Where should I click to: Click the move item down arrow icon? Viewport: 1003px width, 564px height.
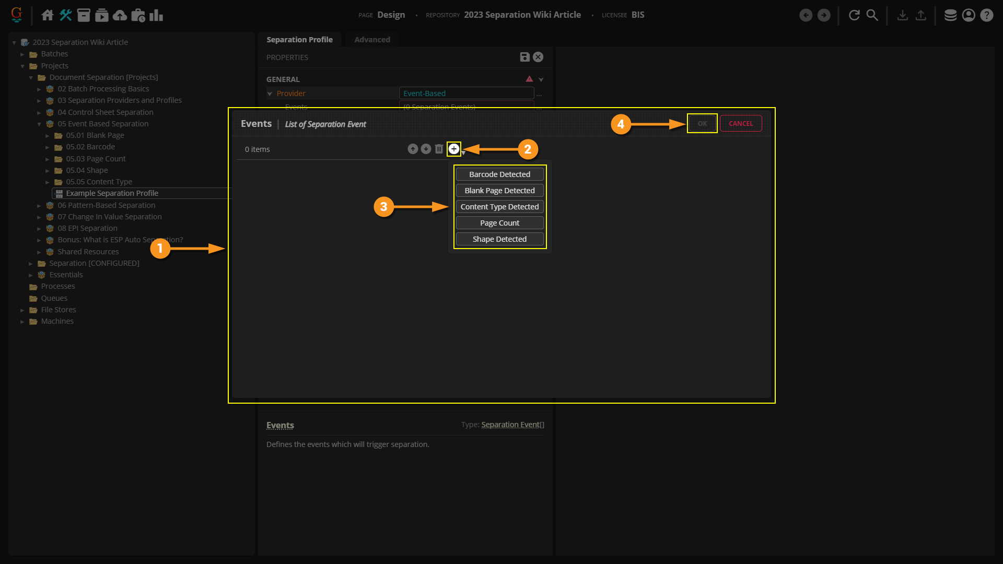[x=426, y=149]
